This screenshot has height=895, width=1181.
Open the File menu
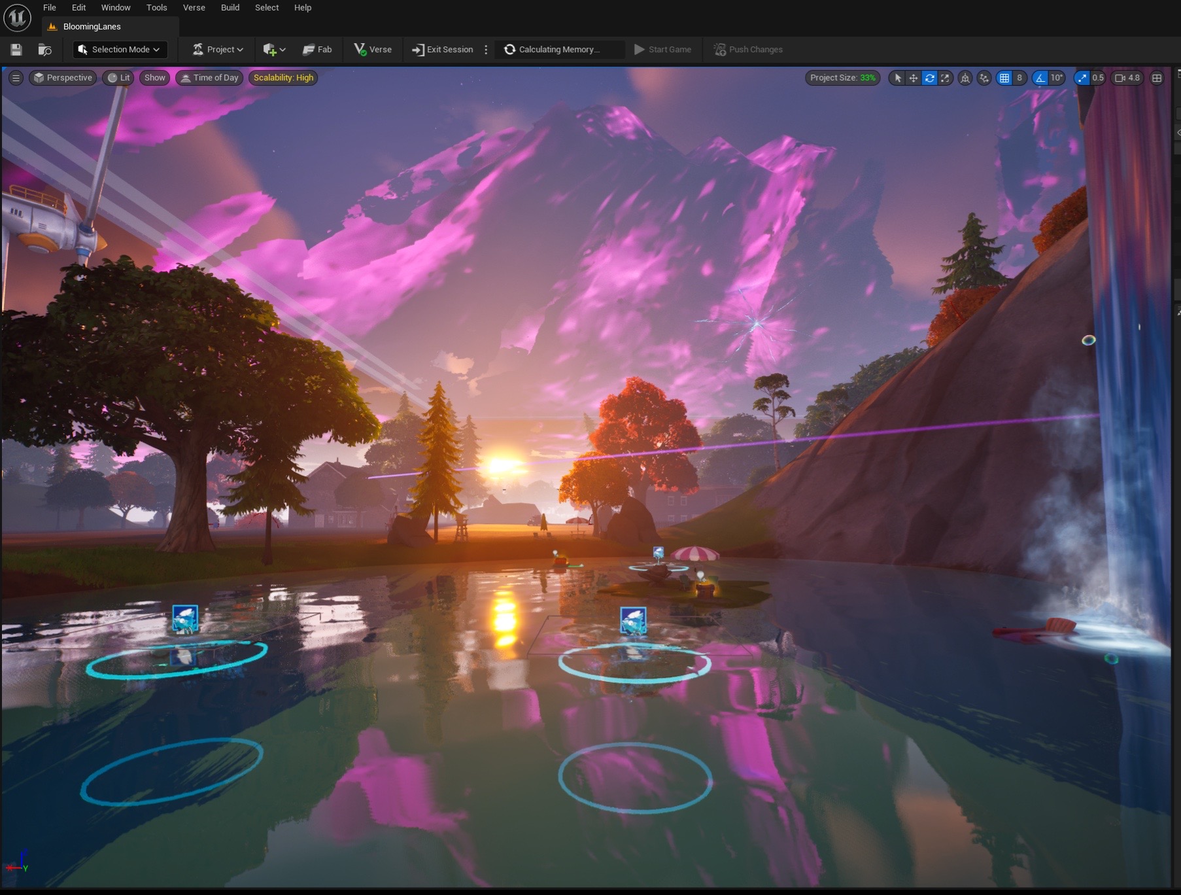[50, 8]
